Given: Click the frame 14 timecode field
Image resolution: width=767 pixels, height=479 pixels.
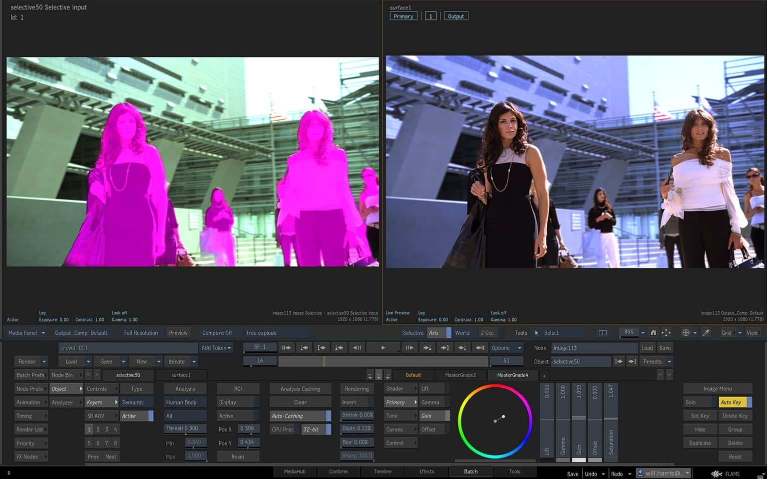Looking at the screenshot, I should pos(260,361).
